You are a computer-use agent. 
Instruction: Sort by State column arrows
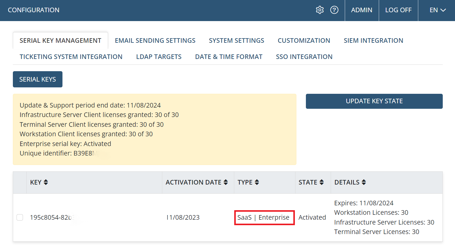pos(322,182)
